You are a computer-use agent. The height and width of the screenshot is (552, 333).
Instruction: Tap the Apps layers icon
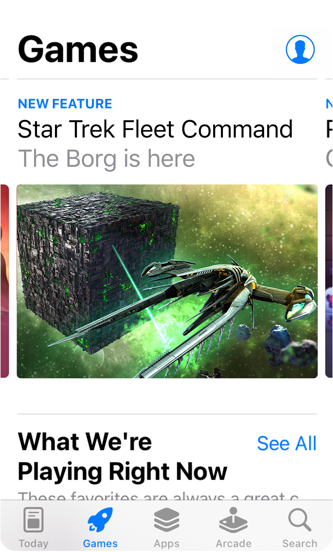[167, 520]
